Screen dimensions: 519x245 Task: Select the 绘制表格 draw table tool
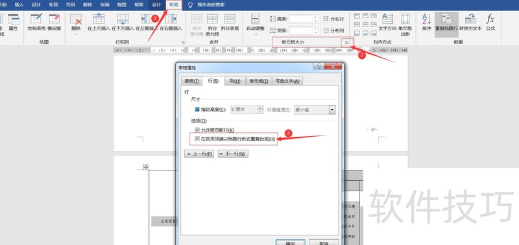click(x=36, y=23)
